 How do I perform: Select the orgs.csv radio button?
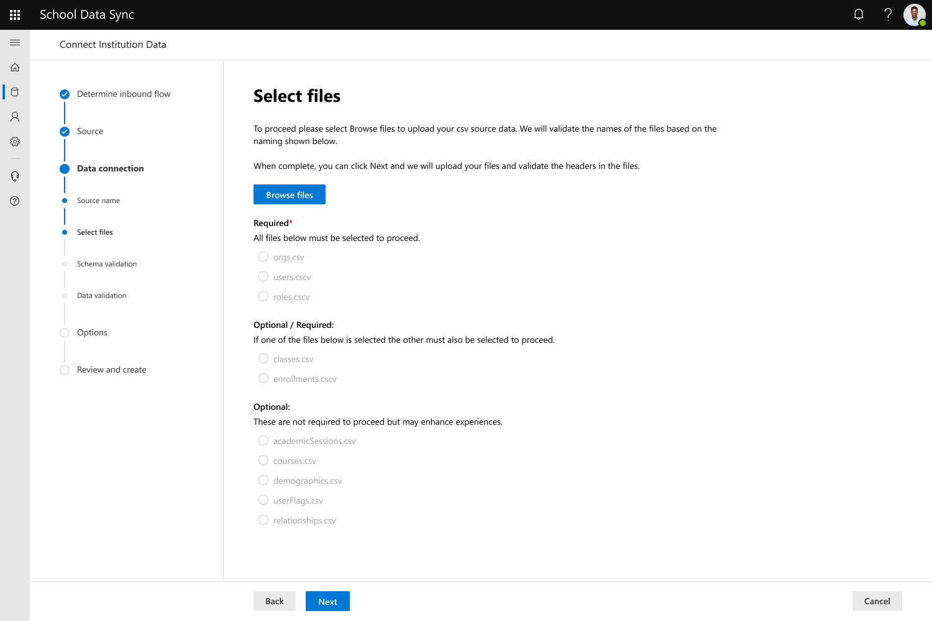point(263,256)
